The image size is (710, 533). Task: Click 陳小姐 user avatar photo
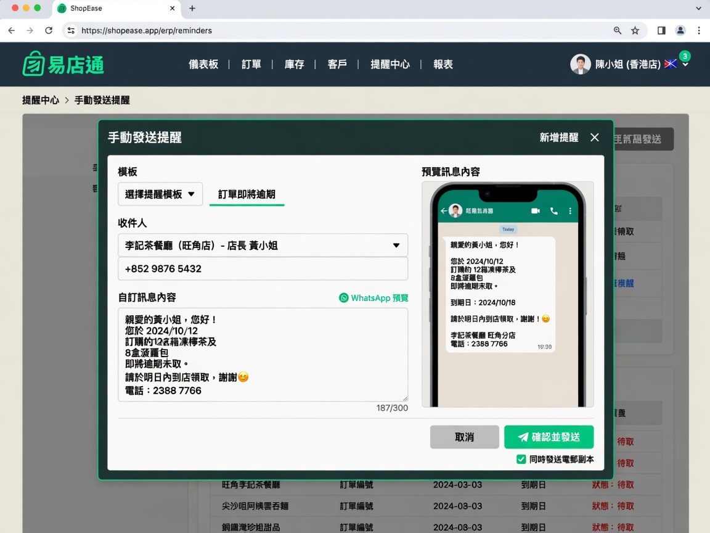[580, 64]
